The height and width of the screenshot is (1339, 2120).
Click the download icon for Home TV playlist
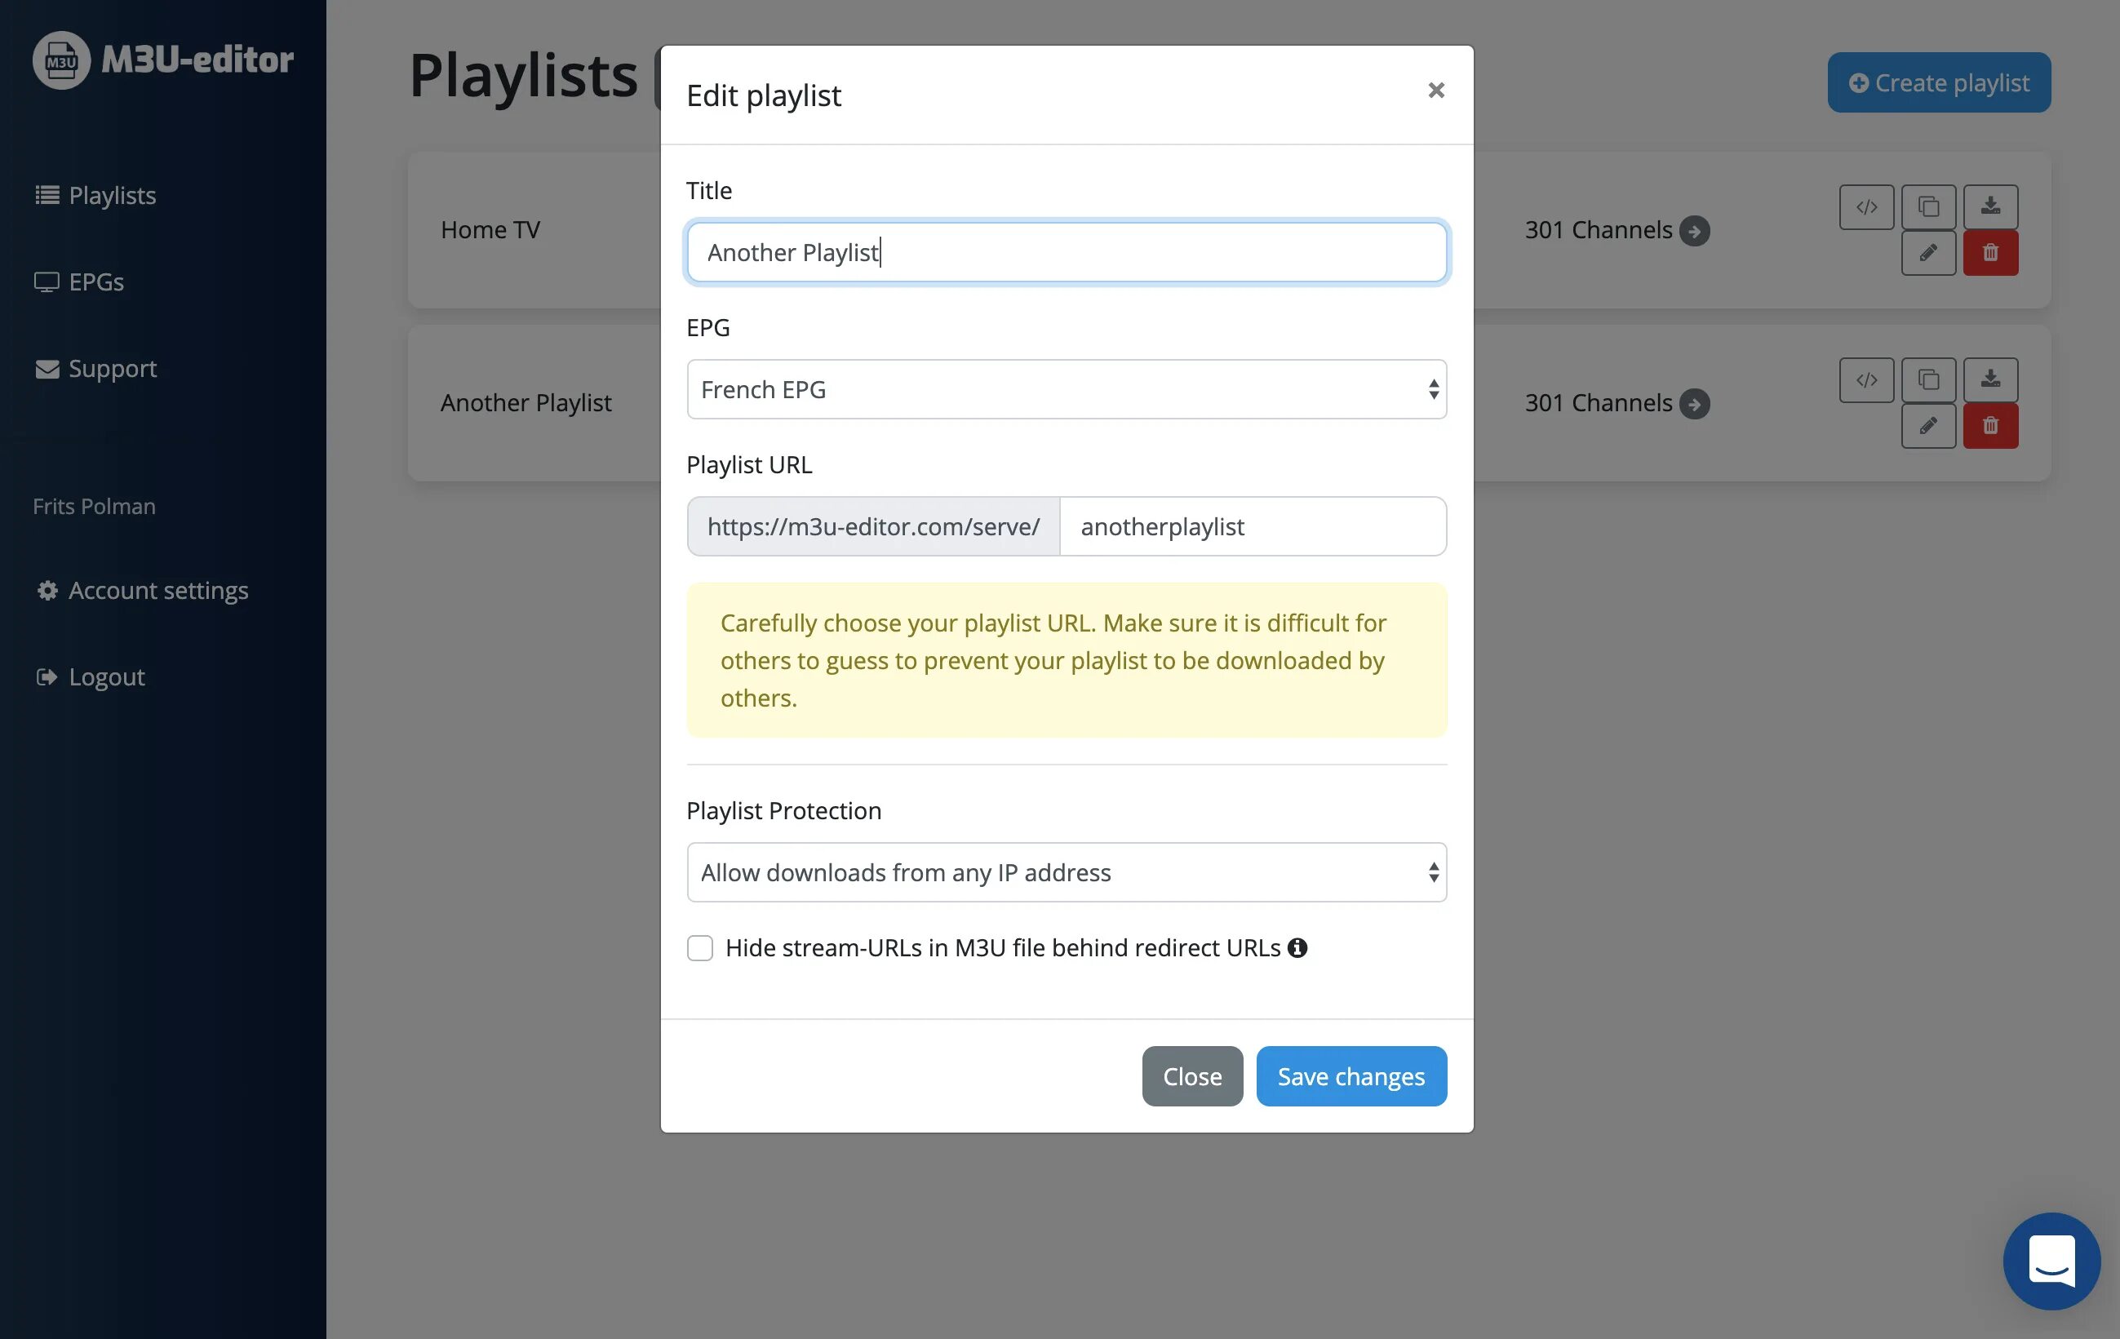point(1989,207)
